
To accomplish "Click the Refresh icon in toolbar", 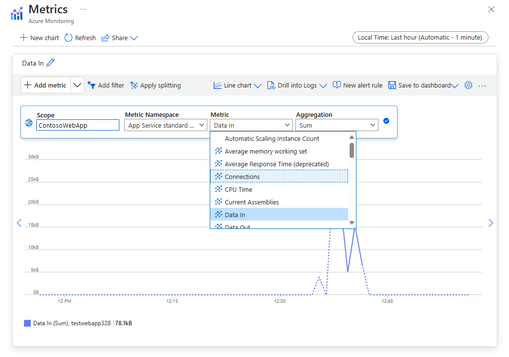I will pos(68,38).
